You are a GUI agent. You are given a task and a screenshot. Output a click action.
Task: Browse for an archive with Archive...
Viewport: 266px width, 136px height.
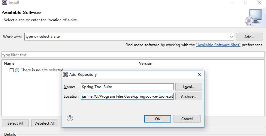[189, 96]
